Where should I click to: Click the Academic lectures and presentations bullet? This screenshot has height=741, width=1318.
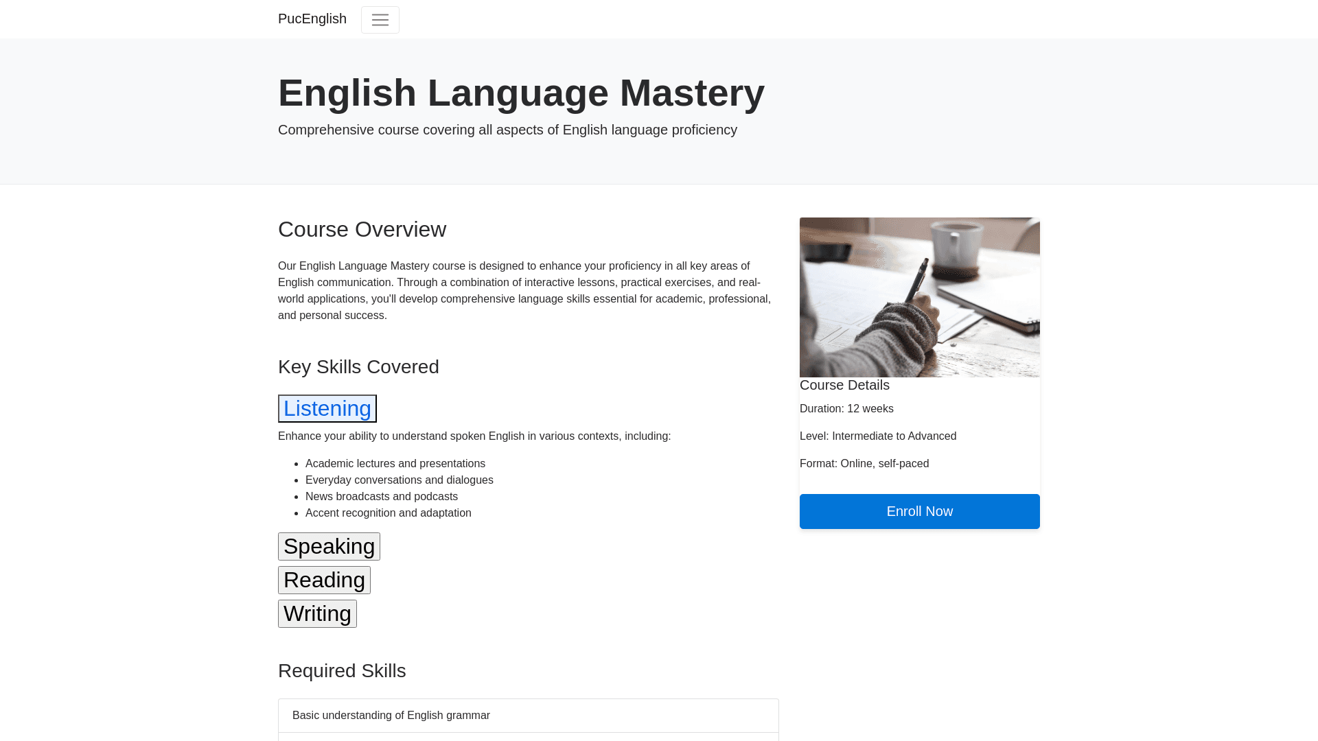[395, 464]
